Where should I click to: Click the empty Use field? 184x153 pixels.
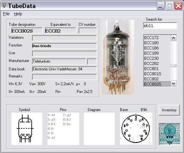[x=64, y=54]
